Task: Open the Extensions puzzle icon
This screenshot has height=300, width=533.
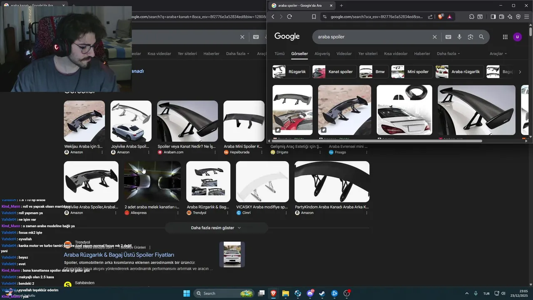Action: pyautogui.click(x=471, y=17)
